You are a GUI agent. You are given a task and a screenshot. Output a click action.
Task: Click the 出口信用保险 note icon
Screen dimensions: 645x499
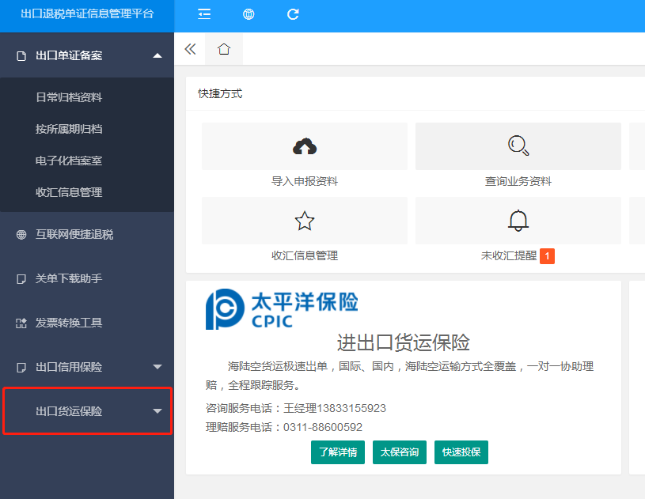pos(21,368)
